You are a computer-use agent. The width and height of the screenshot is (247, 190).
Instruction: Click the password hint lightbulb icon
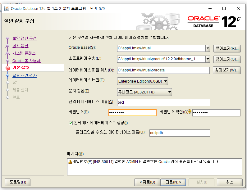pyautogui.click(x=190, y=111)
